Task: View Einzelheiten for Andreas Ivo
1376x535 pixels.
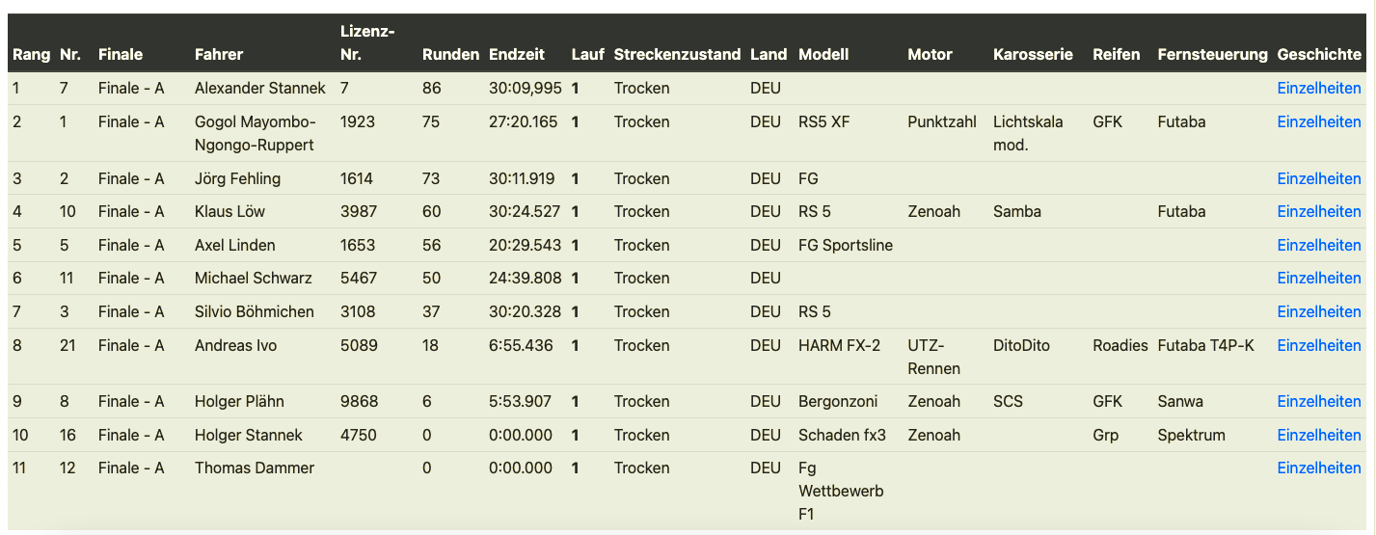Action: coord(1318,346)
